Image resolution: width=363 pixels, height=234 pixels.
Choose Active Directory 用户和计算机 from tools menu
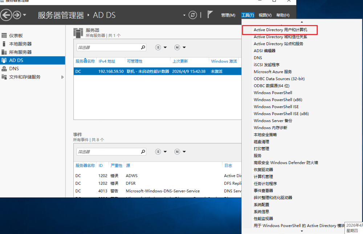pos(280,30)
